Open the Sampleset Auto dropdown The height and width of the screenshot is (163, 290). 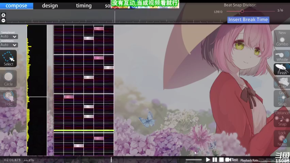pos(9,37)
